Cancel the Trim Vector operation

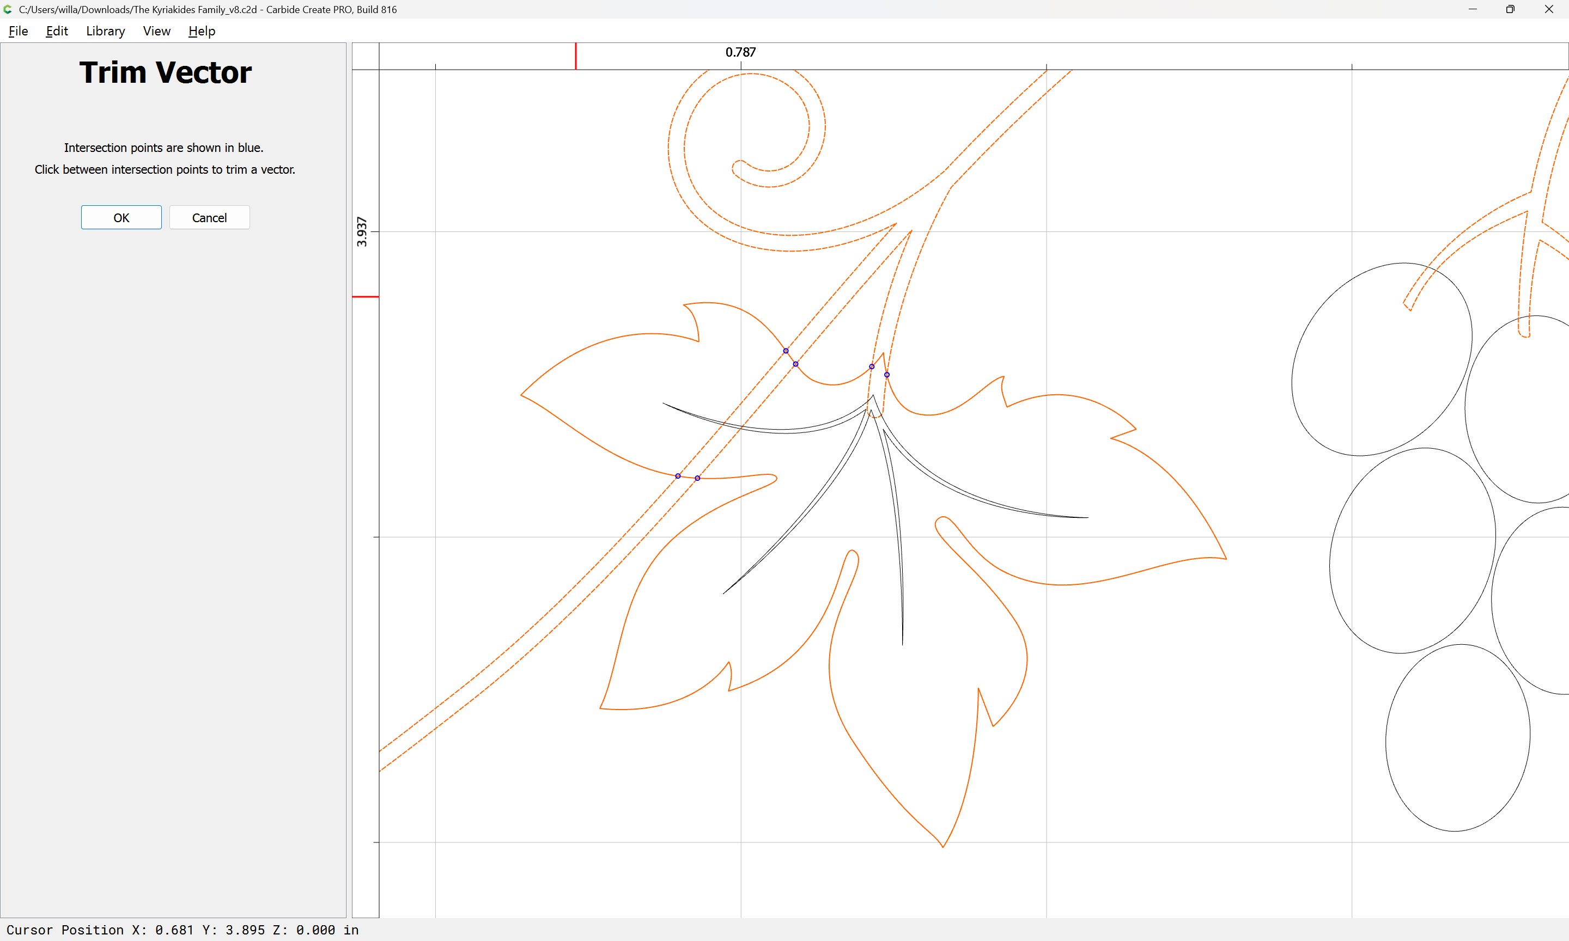(x=209, y=217)
